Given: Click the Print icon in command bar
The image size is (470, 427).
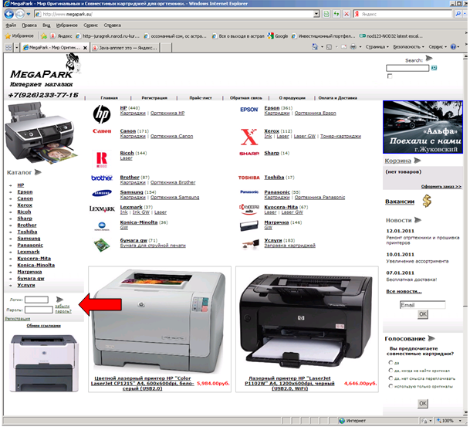Looking at the screenshot, I should 353,47.
